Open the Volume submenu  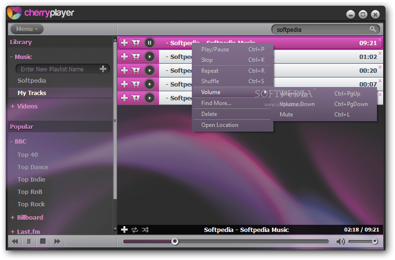coord(233,92)
